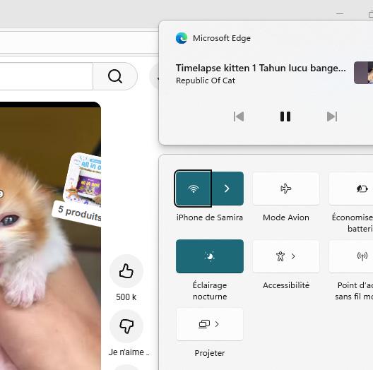Viewport: 373px width, 370px height.
Task: Click the YouTube search magnifier icon
Action: click(115, 76)
